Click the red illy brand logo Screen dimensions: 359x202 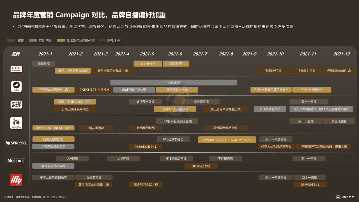(16, 180)
